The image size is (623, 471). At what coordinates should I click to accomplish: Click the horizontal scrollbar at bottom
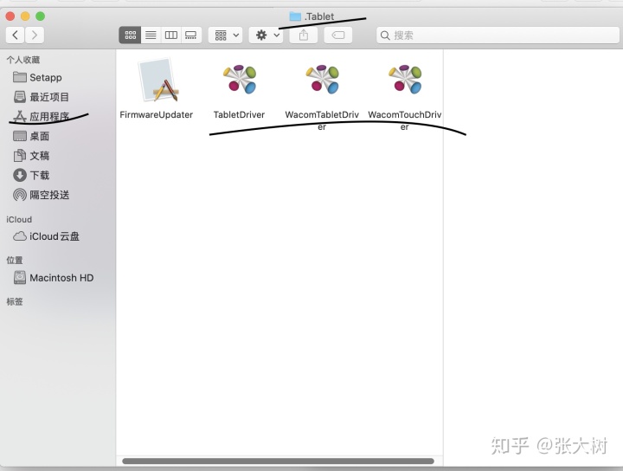point(278,461)
